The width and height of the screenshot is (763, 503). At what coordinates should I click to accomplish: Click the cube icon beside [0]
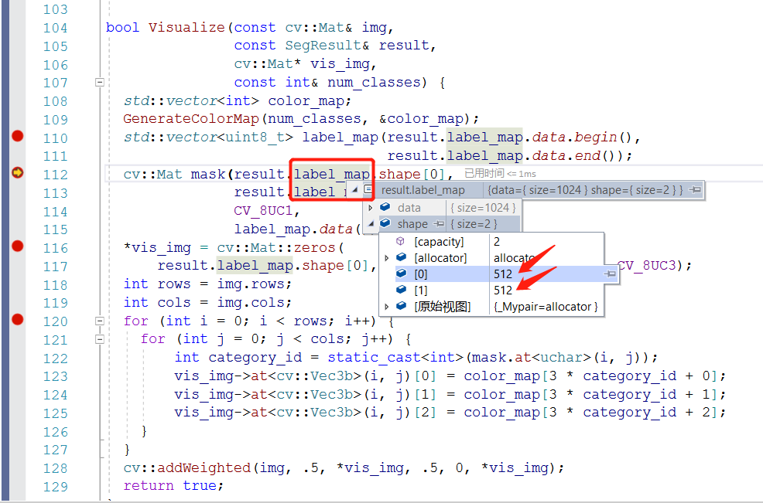coord(402,273)
